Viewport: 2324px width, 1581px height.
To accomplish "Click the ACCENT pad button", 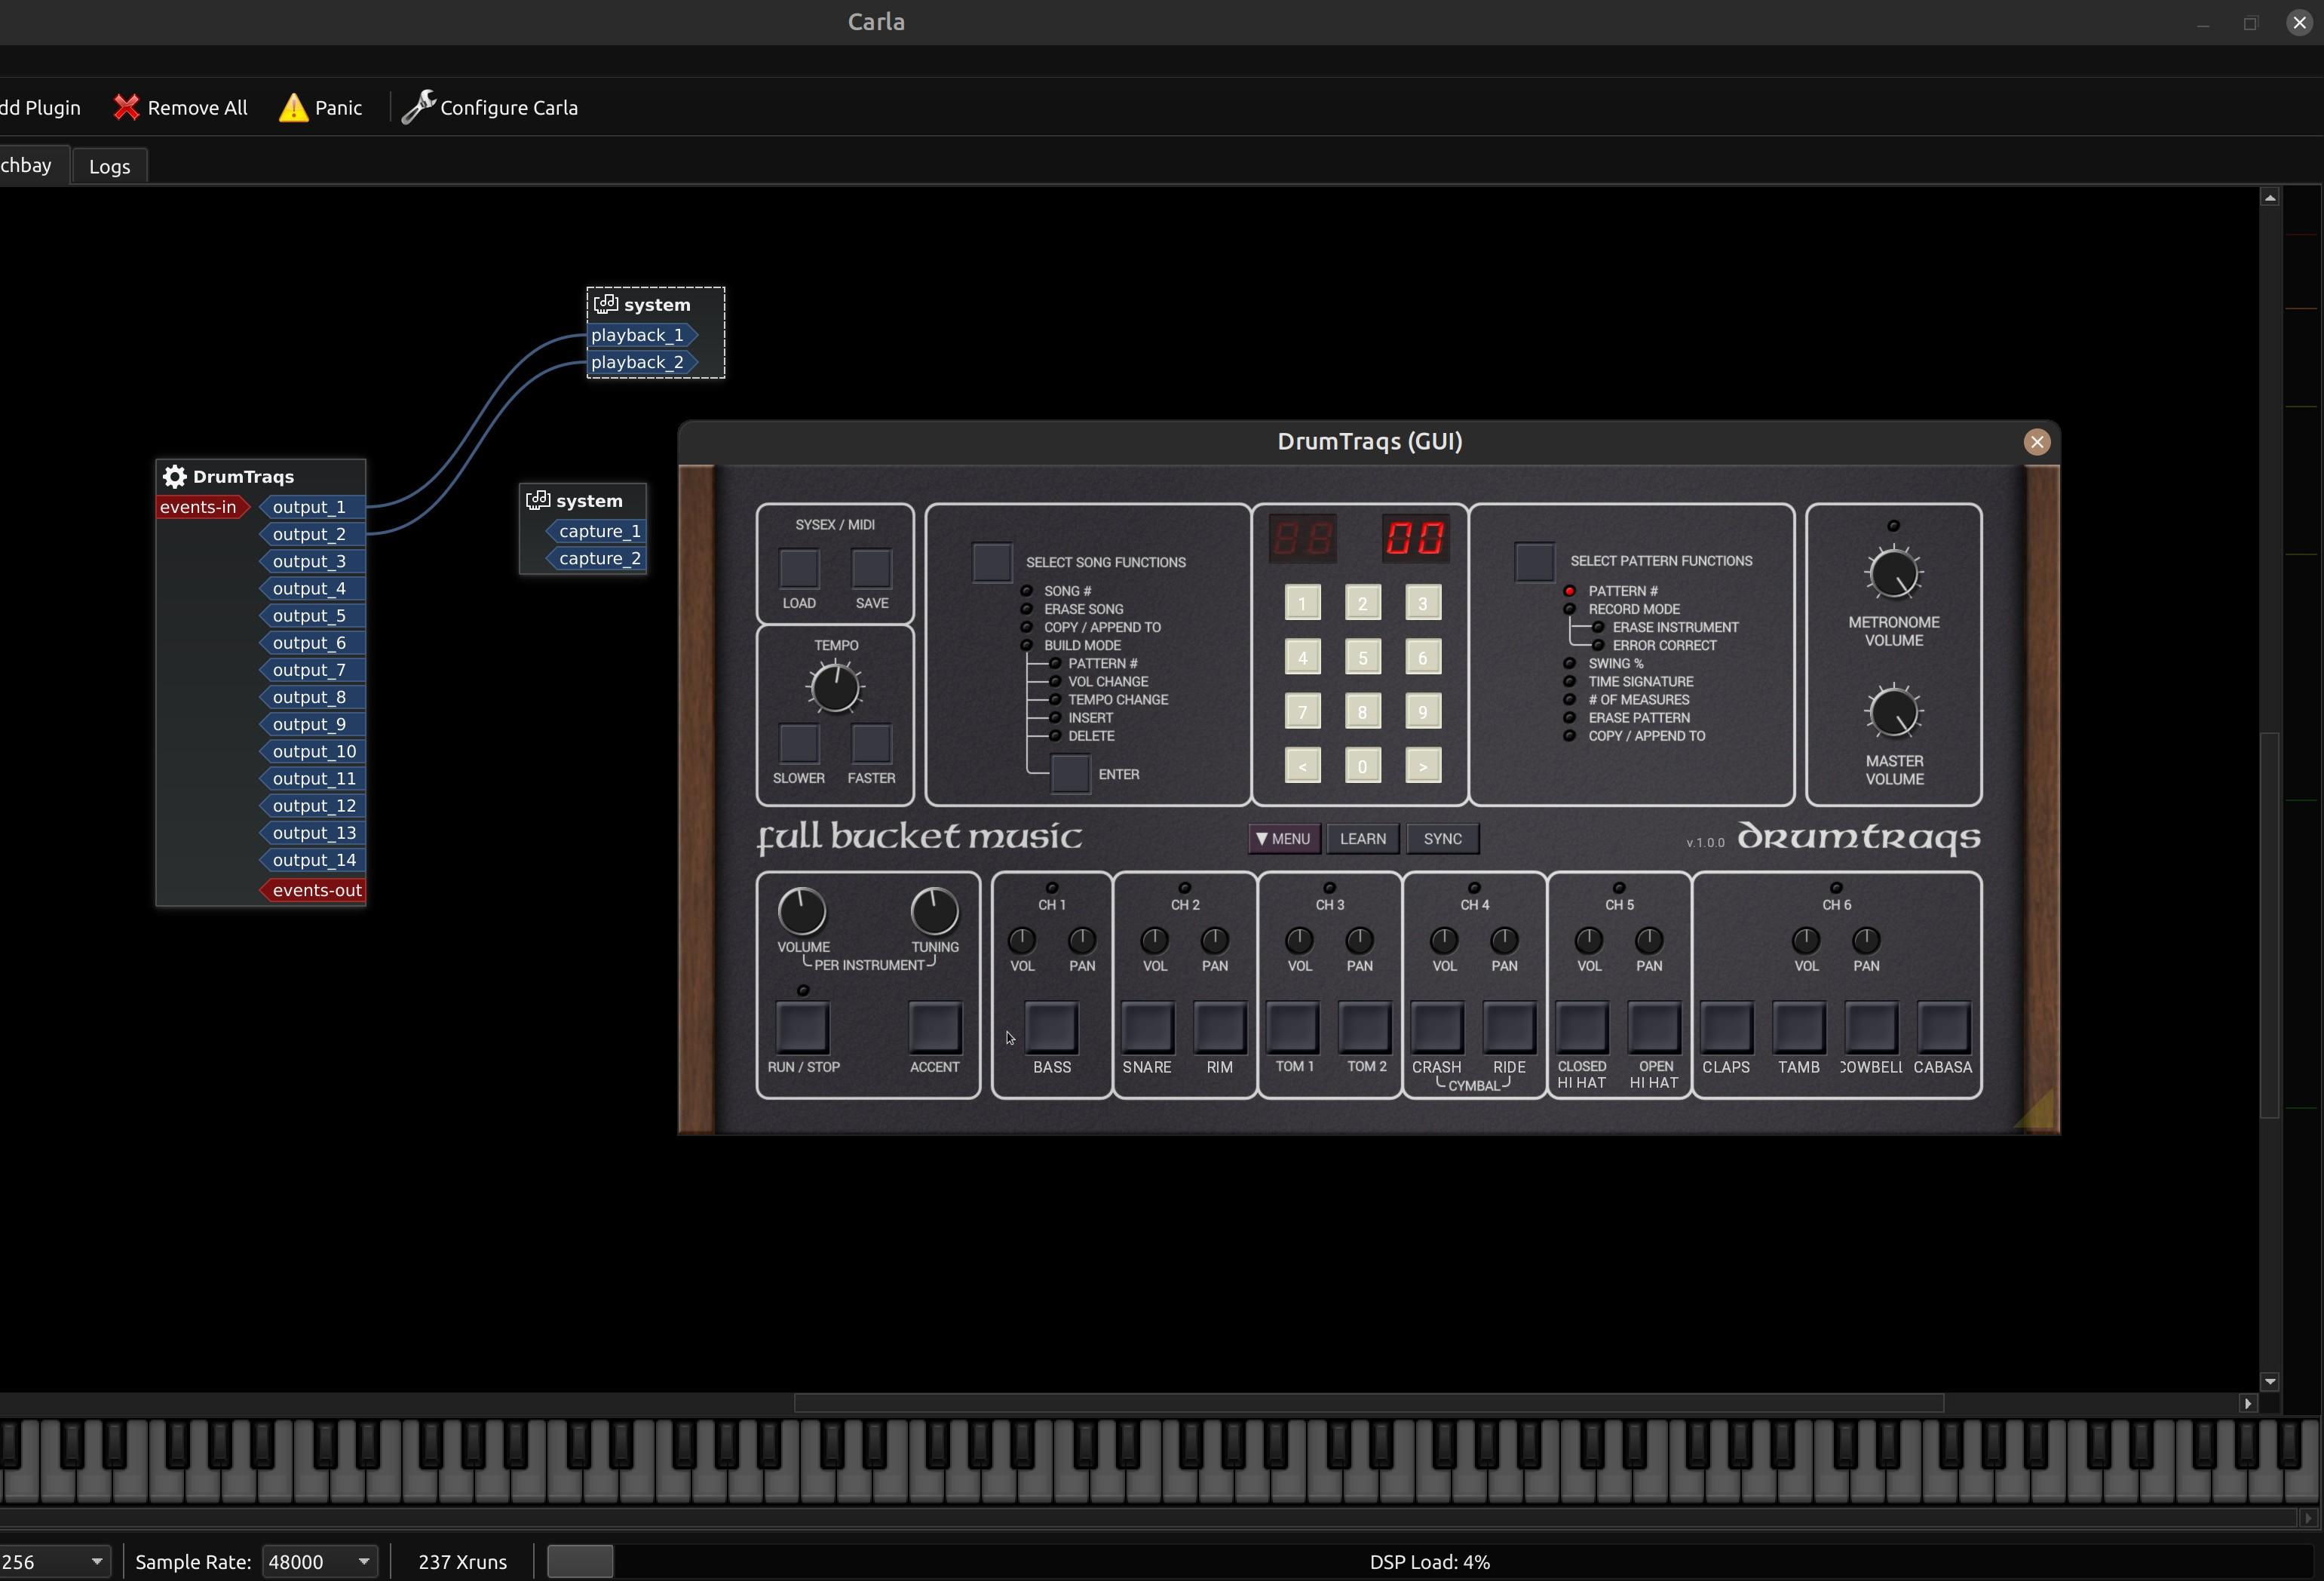I will coord(935,1027).
